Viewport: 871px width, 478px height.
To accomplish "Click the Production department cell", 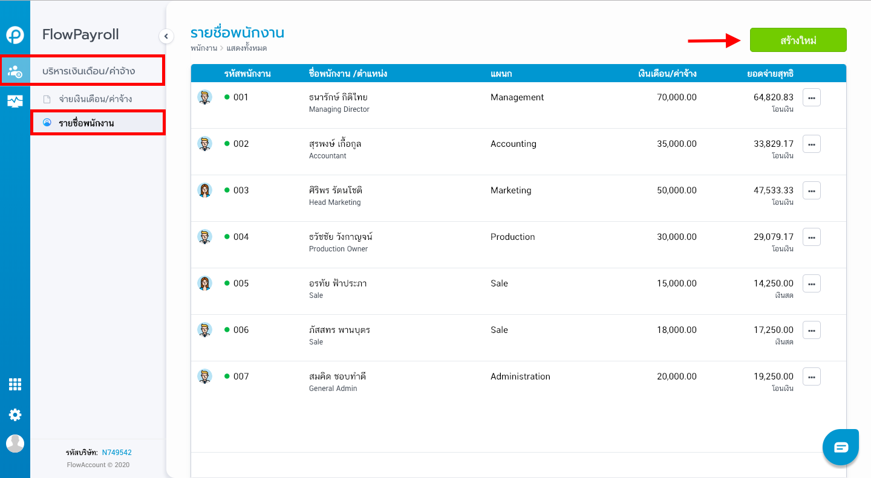I will pos(513,237).
